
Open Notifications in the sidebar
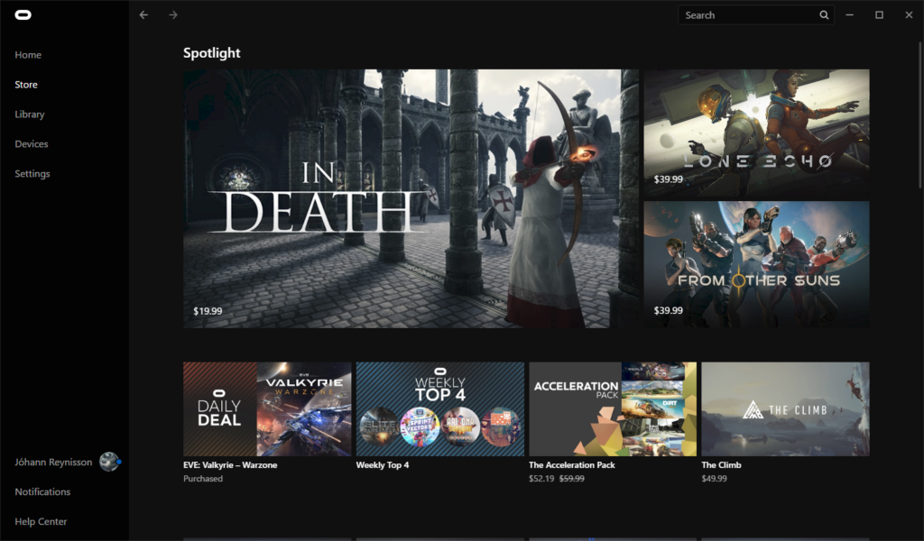pos(42,491)
